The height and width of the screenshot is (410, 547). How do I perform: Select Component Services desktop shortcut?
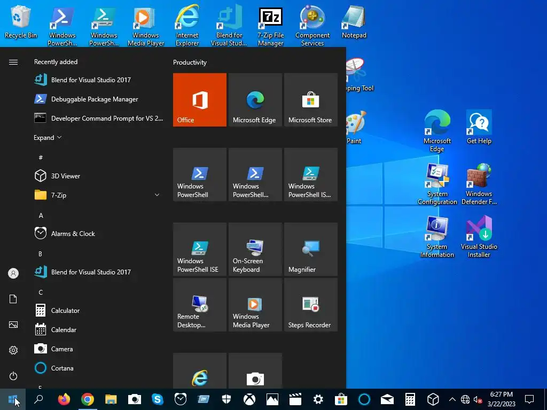coord(312,25)
